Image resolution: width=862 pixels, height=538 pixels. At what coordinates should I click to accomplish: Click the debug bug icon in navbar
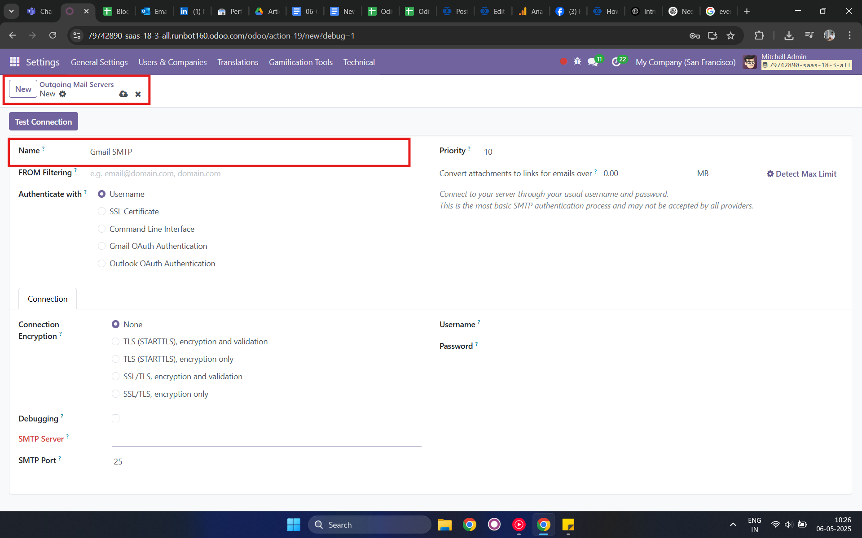[577, 61]
